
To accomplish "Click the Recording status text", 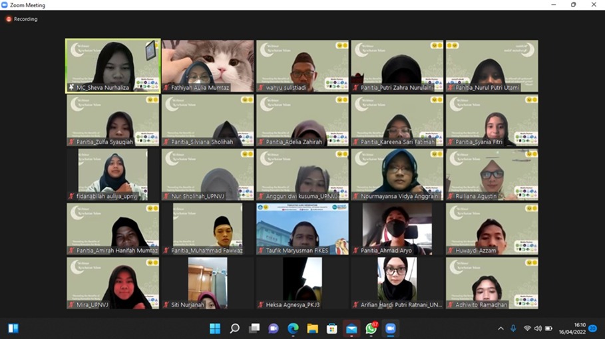I will 25,19.
